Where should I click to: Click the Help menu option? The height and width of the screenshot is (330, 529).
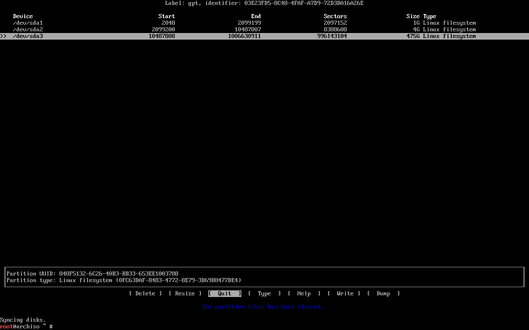pos(304,293)
